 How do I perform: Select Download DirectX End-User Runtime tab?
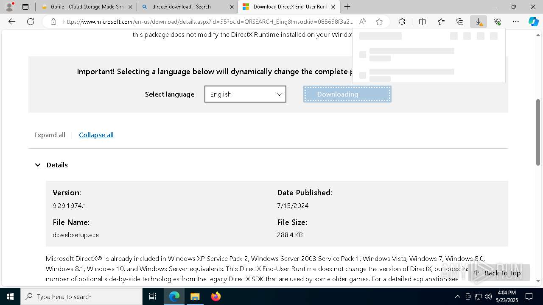click(289, 7)
